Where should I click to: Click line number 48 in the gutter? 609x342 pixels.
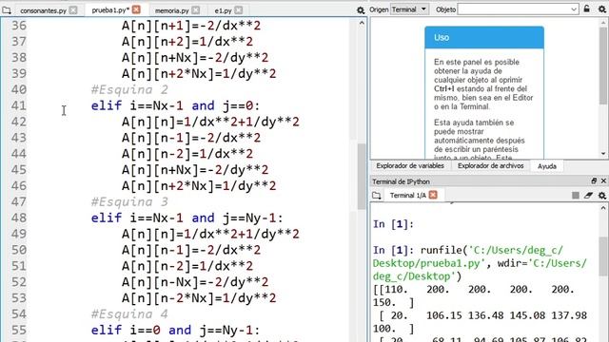point(19,218)
